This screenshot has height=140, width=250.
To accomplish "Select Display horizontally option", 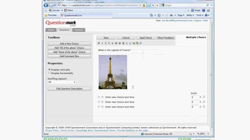I will coord(49,73).
